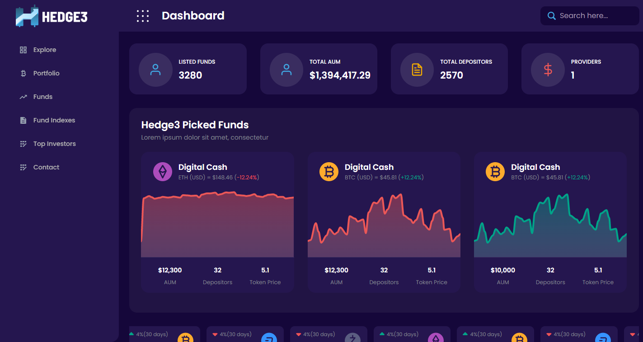
Task: Select the Top Investors sidebar icon
Action: [23, 144]
